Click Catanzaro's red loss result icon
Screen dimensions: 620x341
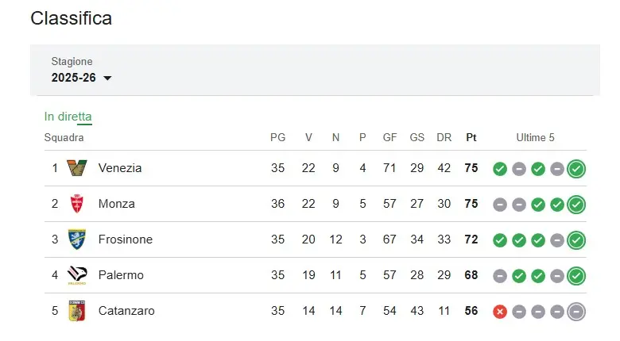(500, 311)
